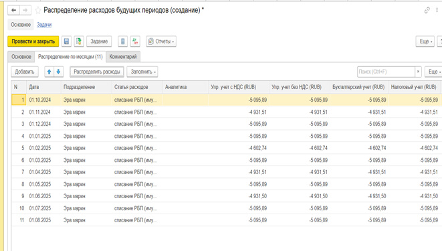Click the Задание button
This screenshot has height=251, width=442.
pyautogui.click(x=99, y=41)
